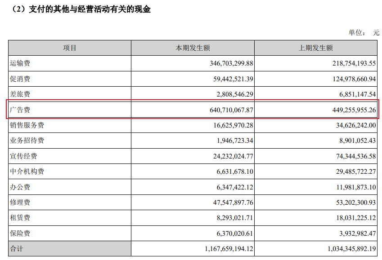Select the 促销费 row label

pyautogui.click(x=20, y=79)
